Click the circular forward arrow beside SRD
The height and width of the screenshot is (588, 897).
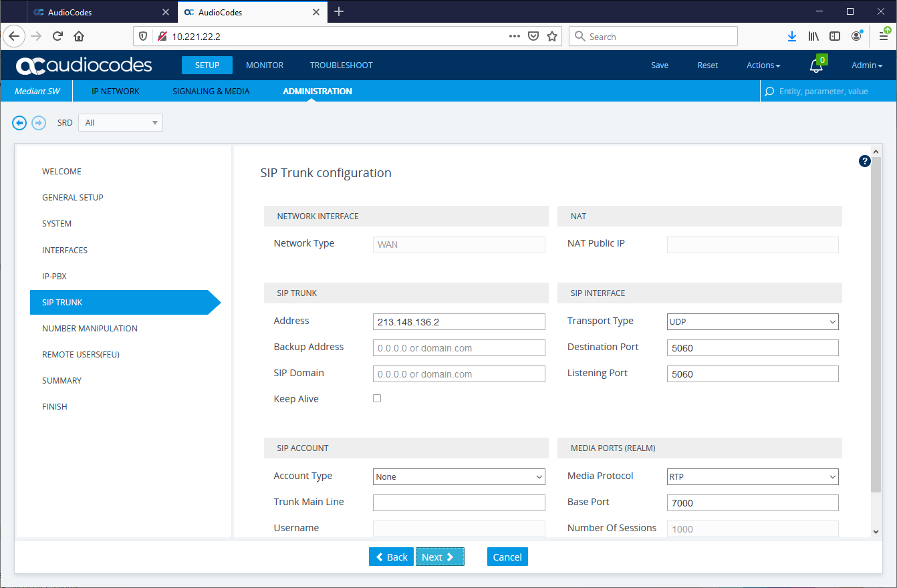pos(39,123)
